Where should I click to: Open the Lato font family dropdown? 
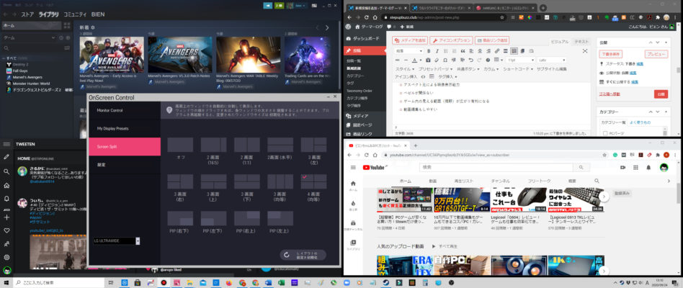pyautogui.click(x=551, y=60)
